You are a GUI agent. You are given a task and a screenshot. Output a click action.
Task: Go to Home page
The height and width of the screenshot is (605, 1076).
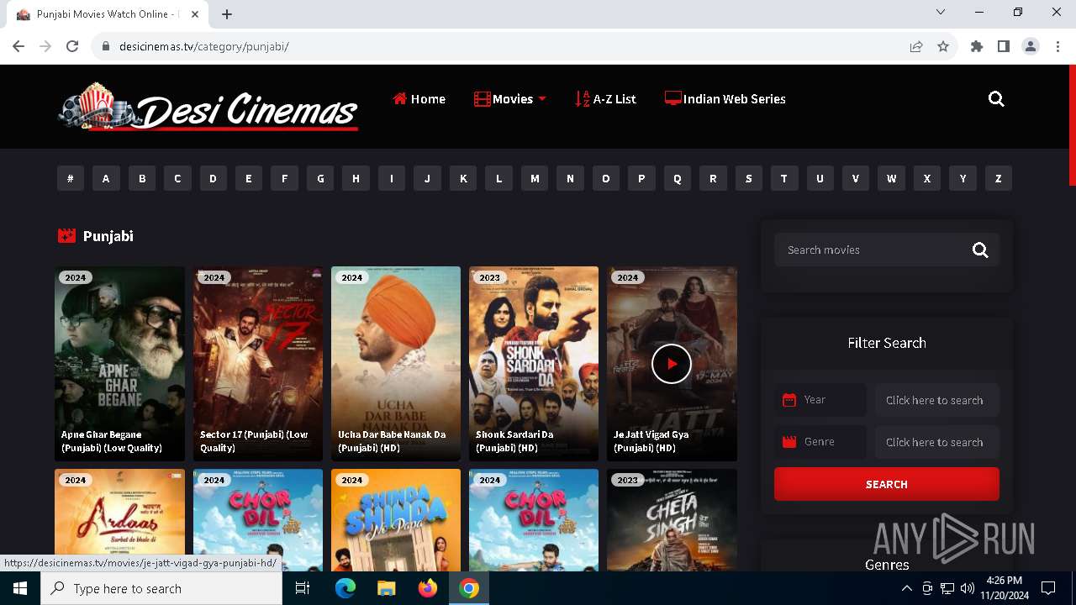tap(419, 99)
